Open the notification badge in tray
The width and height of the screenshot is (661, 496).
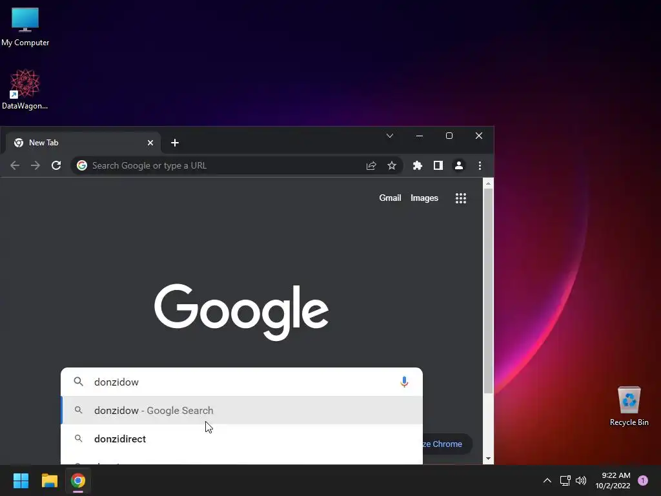click(643, 480)
